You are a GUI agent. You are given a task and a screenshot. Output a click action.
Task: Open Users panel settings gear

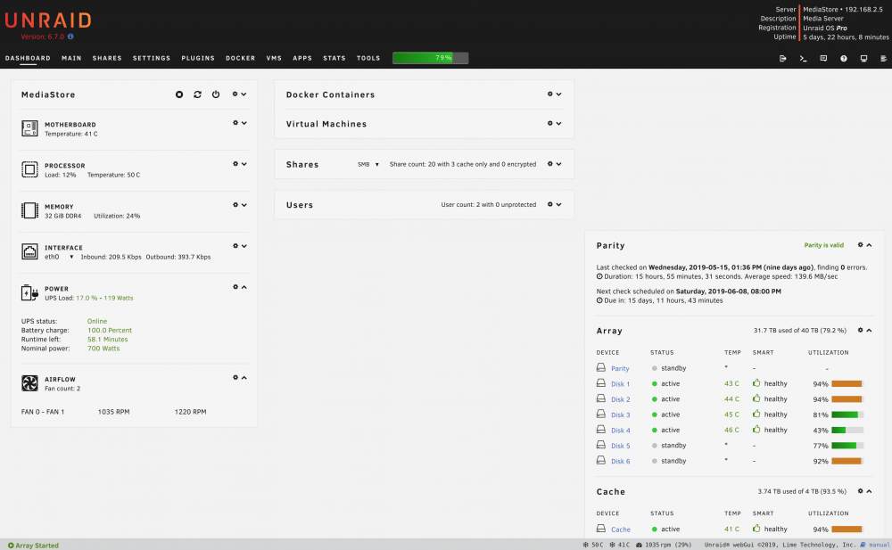tap(550, 204)
